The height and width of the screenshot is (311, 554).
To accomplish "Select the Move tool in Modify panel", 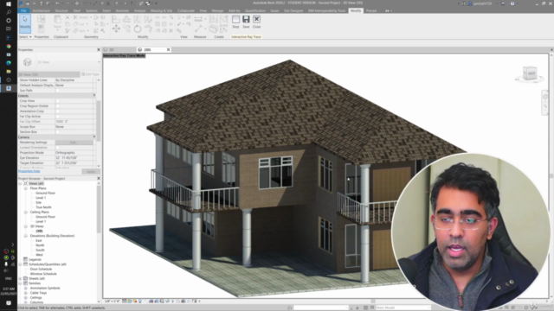I will (x=116, y=29).
